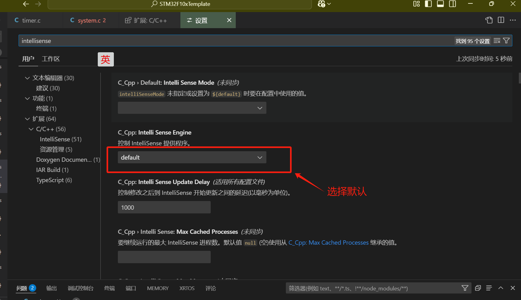Clear the settings search input icon
The height and width of the screenshot is (300, 521).
(x=497, y=41)
